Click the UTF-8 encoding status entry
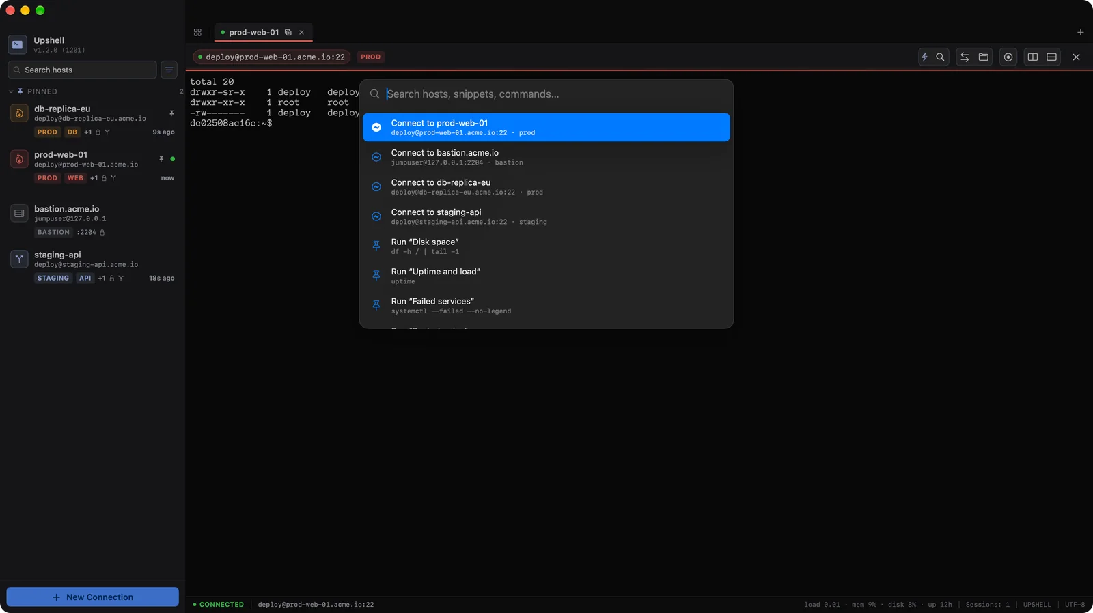This screenshot has width=1093, height=613. (1075, 605)
